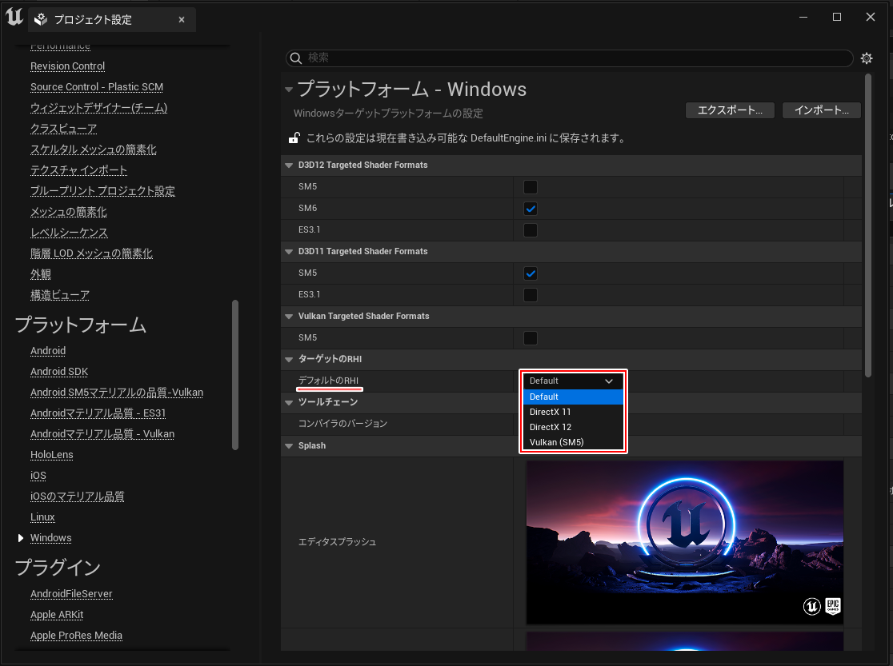Enable SM5 under D3D12 Targeted Shader Formats
The height and width of the screenshot is (666, 893).
[x=530, y=187]
